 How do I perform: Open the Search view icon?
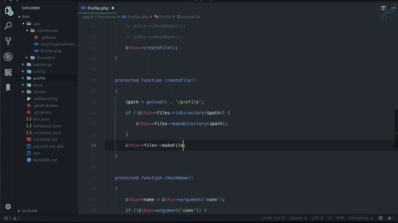(x=8, y=25)
